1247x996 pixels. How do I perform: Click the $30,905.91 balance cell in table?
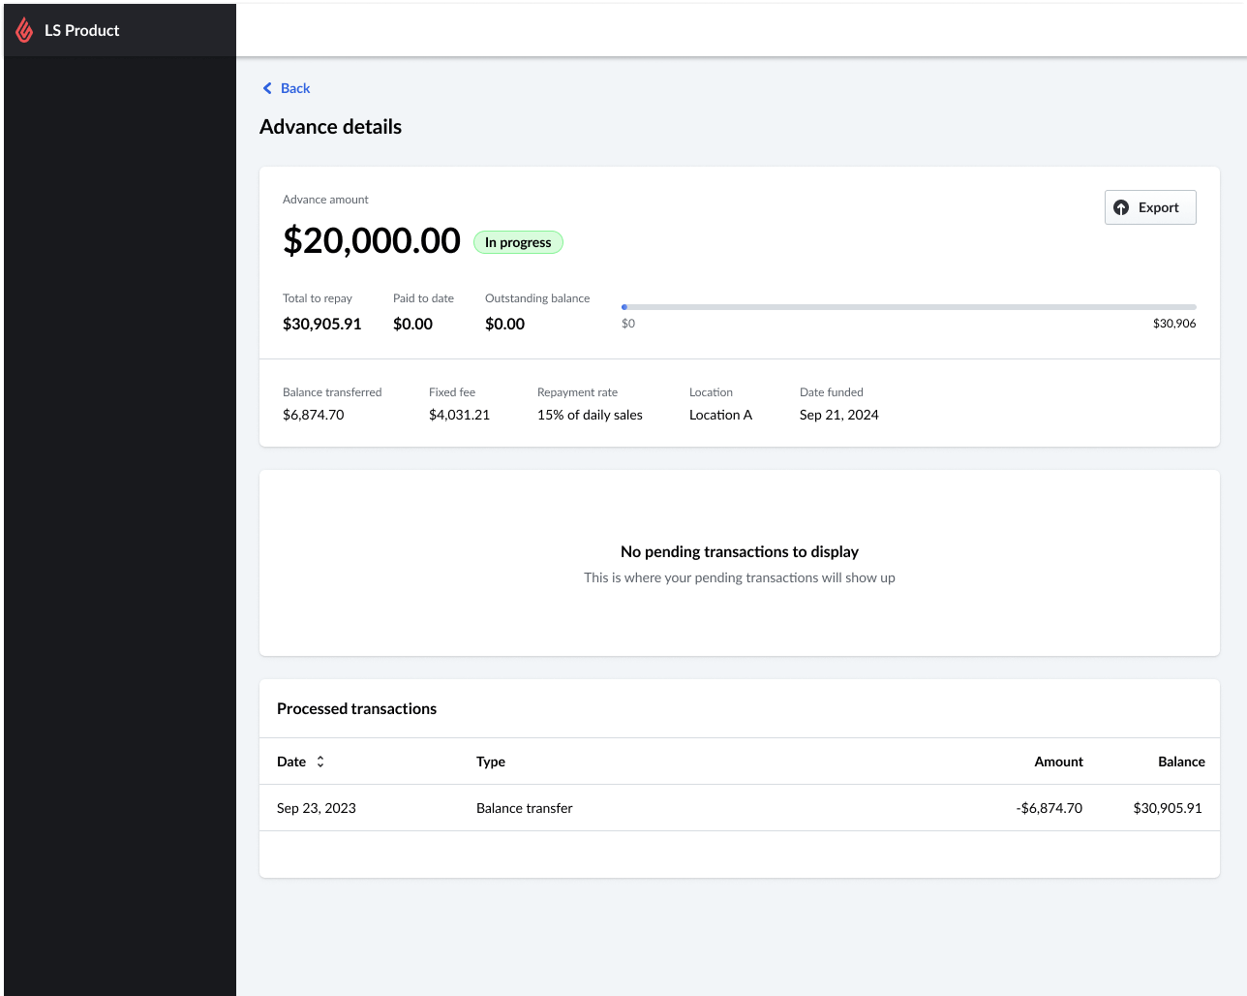[1168, 808]
